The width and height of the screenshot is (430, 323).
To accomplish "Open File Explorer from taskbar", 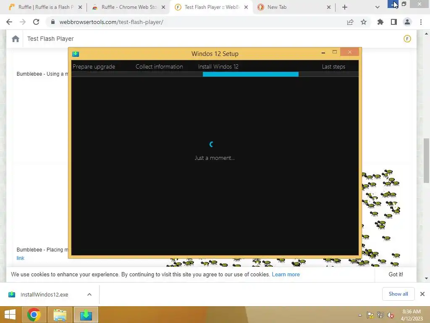I will (60, 315).
